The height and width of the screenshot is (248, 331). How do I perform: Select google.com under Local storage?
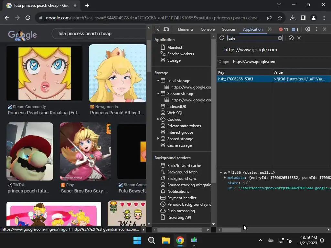coord(191,87)
